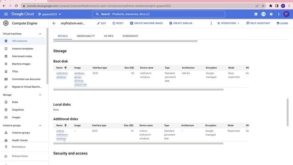This screenshot has width=293, height=165.
Task: Collapse the Virtual machines sidebar section
Action: pos(40,33)
